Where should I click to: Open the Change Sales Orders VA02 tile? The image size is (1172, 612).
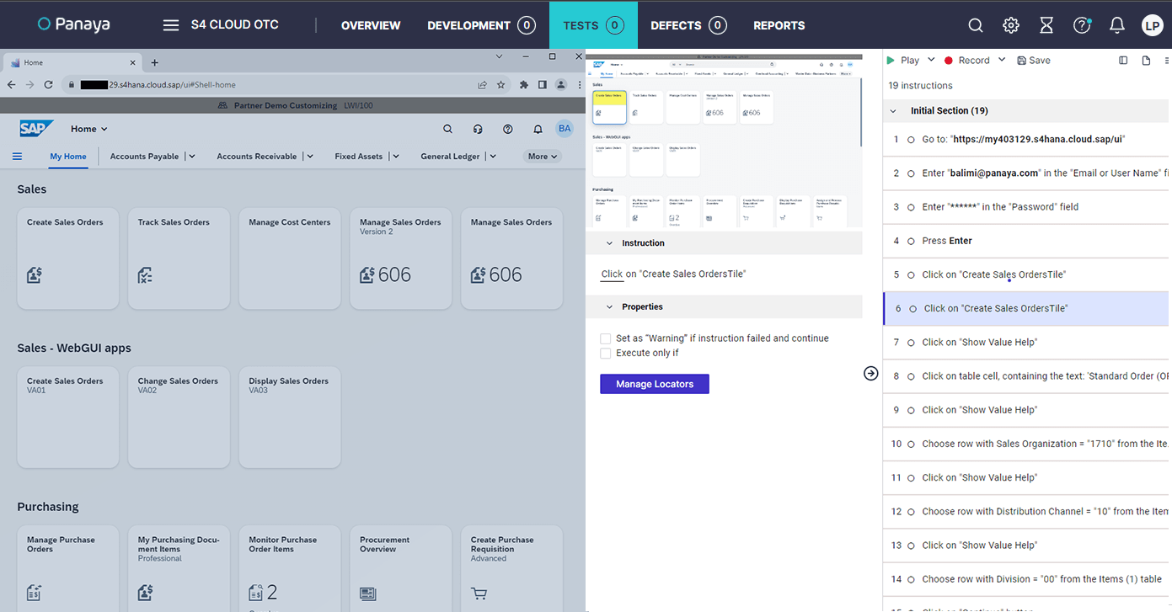point(179,417)
